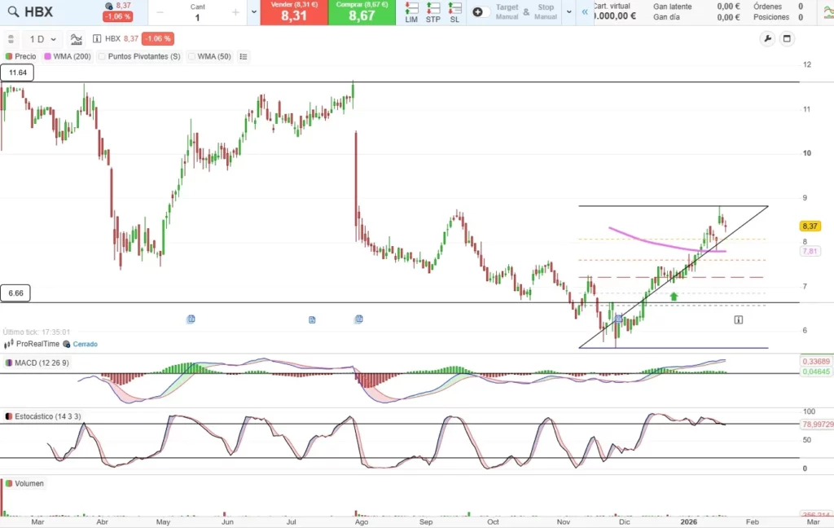The image size is (834, 528).
Task: Click the LIM limit order icon
Action: coord(411,11)
